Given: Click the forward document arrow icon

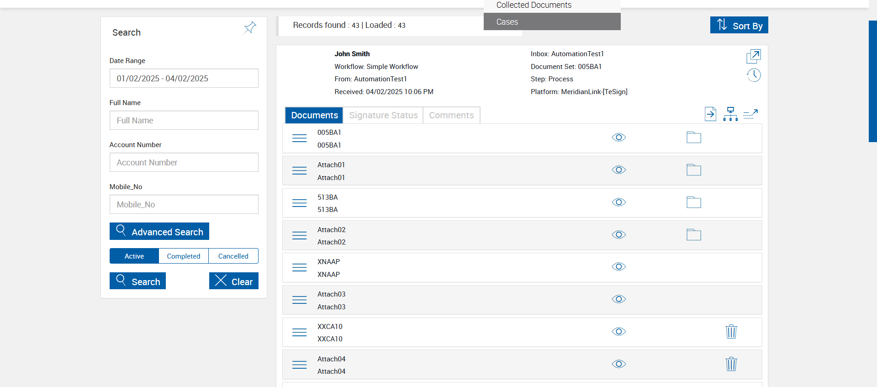Looking at the screenshot, I should coord(710,114).
